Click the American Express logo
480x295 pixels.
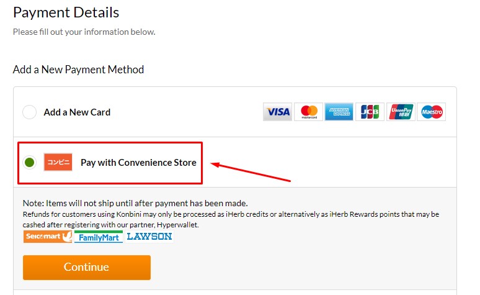(339, 112)
